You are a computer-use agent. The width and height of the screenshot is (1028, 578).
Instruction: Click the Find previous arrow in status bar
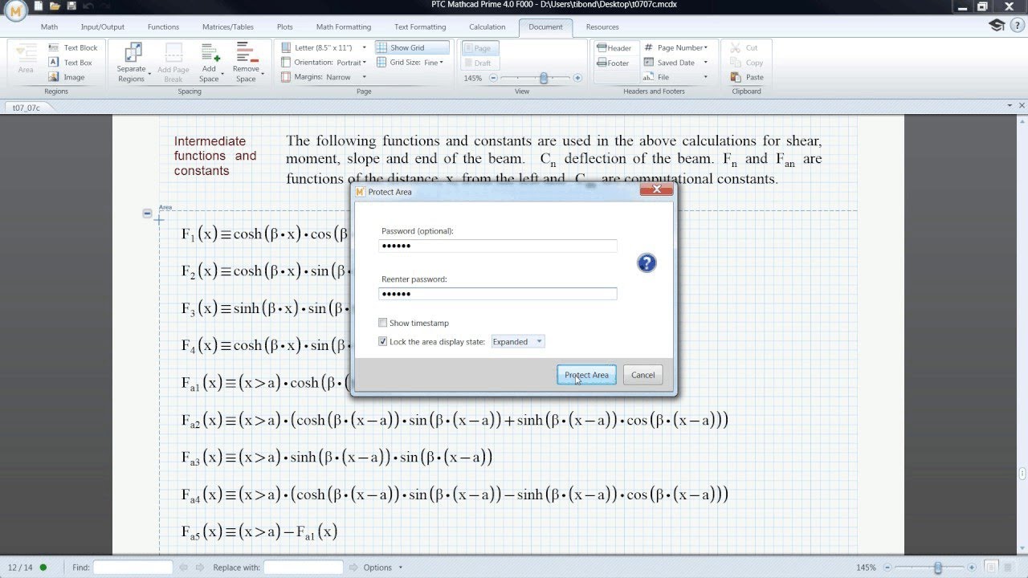click(183, 568)
